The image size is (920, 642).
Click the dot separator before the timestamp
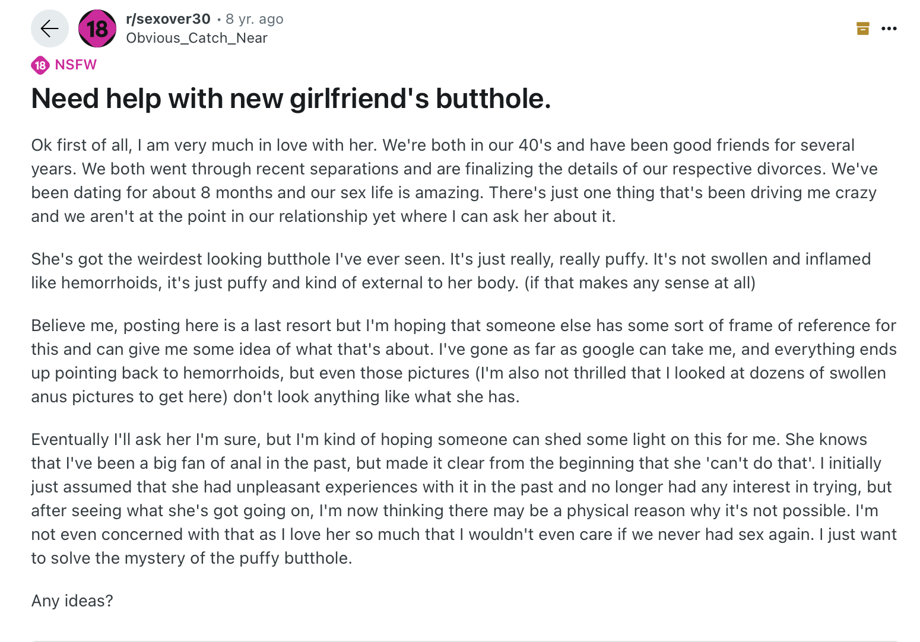pos(218,20)
